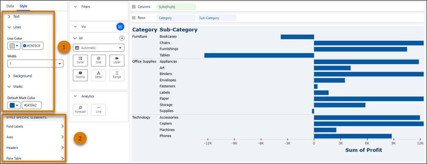Click the -12K axis tick label
The height and width of the screenshot is (164, 427).
(x=208, y=143)
